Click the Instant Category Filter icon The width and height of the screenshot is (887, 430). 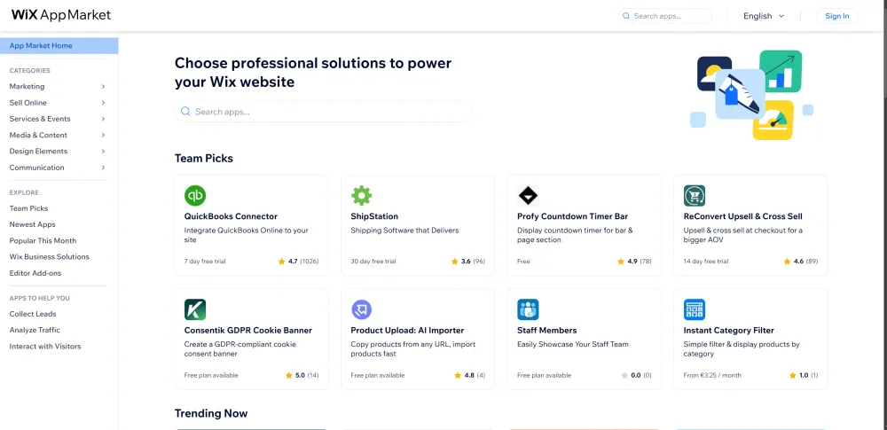click(695, 309)
